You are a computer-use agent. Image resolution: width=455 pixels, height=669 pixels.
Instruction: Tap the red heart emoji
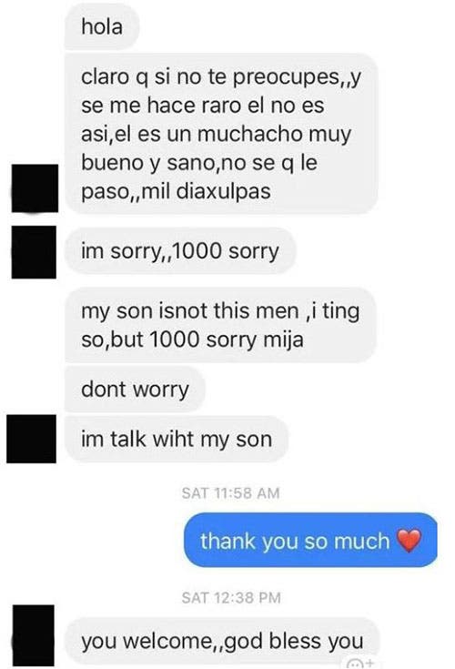point(409,541)
